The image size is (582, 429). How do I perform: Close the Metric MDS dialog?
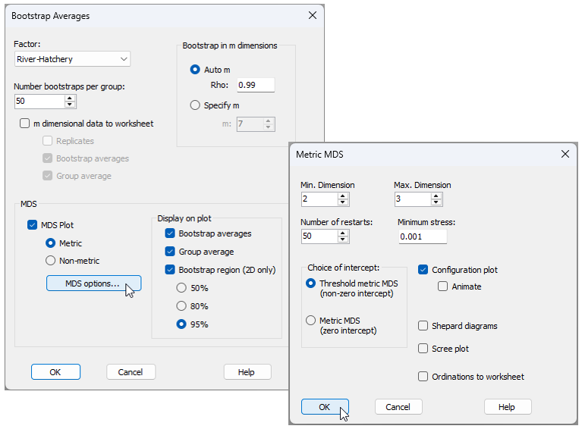pos(565,154)
